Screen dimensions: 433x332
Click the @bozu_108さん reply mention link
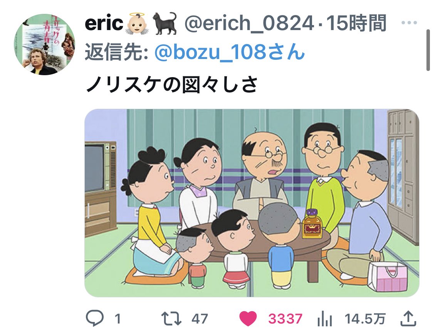(230, 52)
